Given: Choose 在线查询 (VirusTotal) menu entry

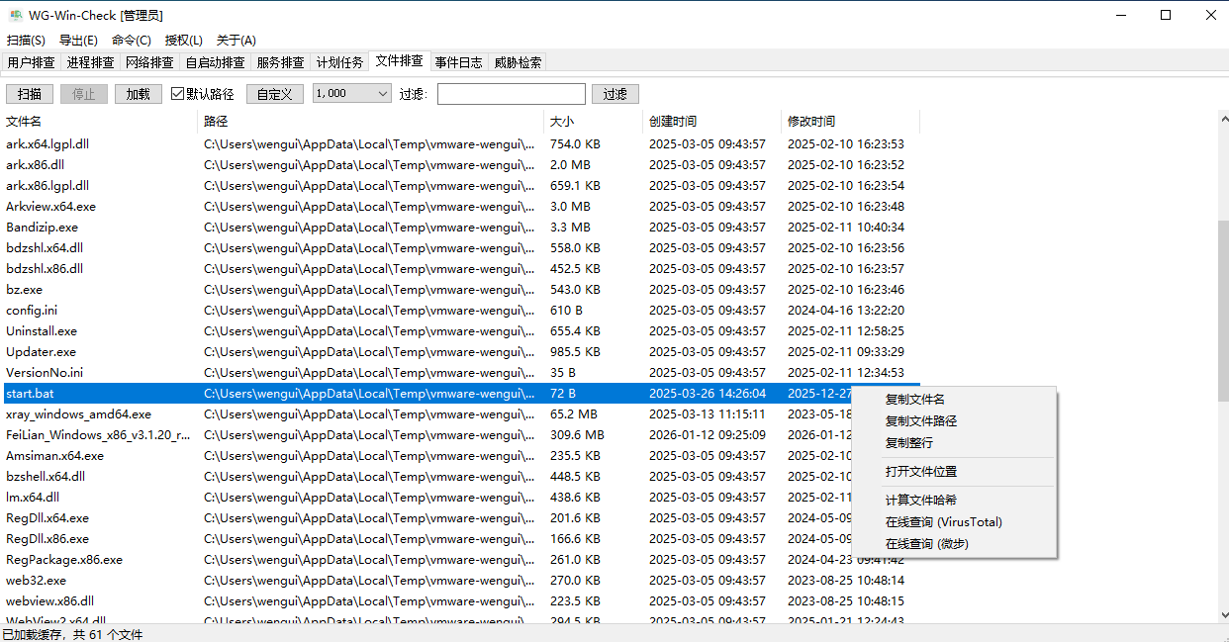Looking at the screenshot, I should [943, 522].
